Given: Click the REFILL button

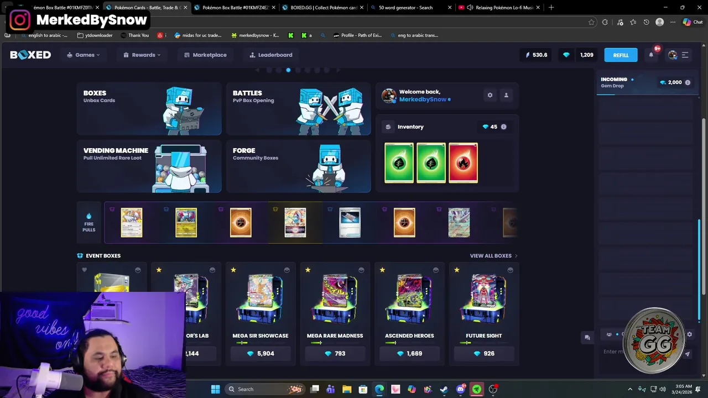Looking at the screenshot, I should coord(621,55).
